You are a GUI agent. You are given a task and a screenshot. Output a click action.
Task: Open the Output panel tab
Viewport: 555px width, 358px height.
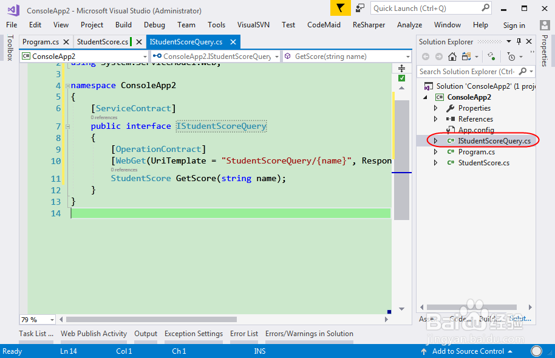(x=146, y=334)
